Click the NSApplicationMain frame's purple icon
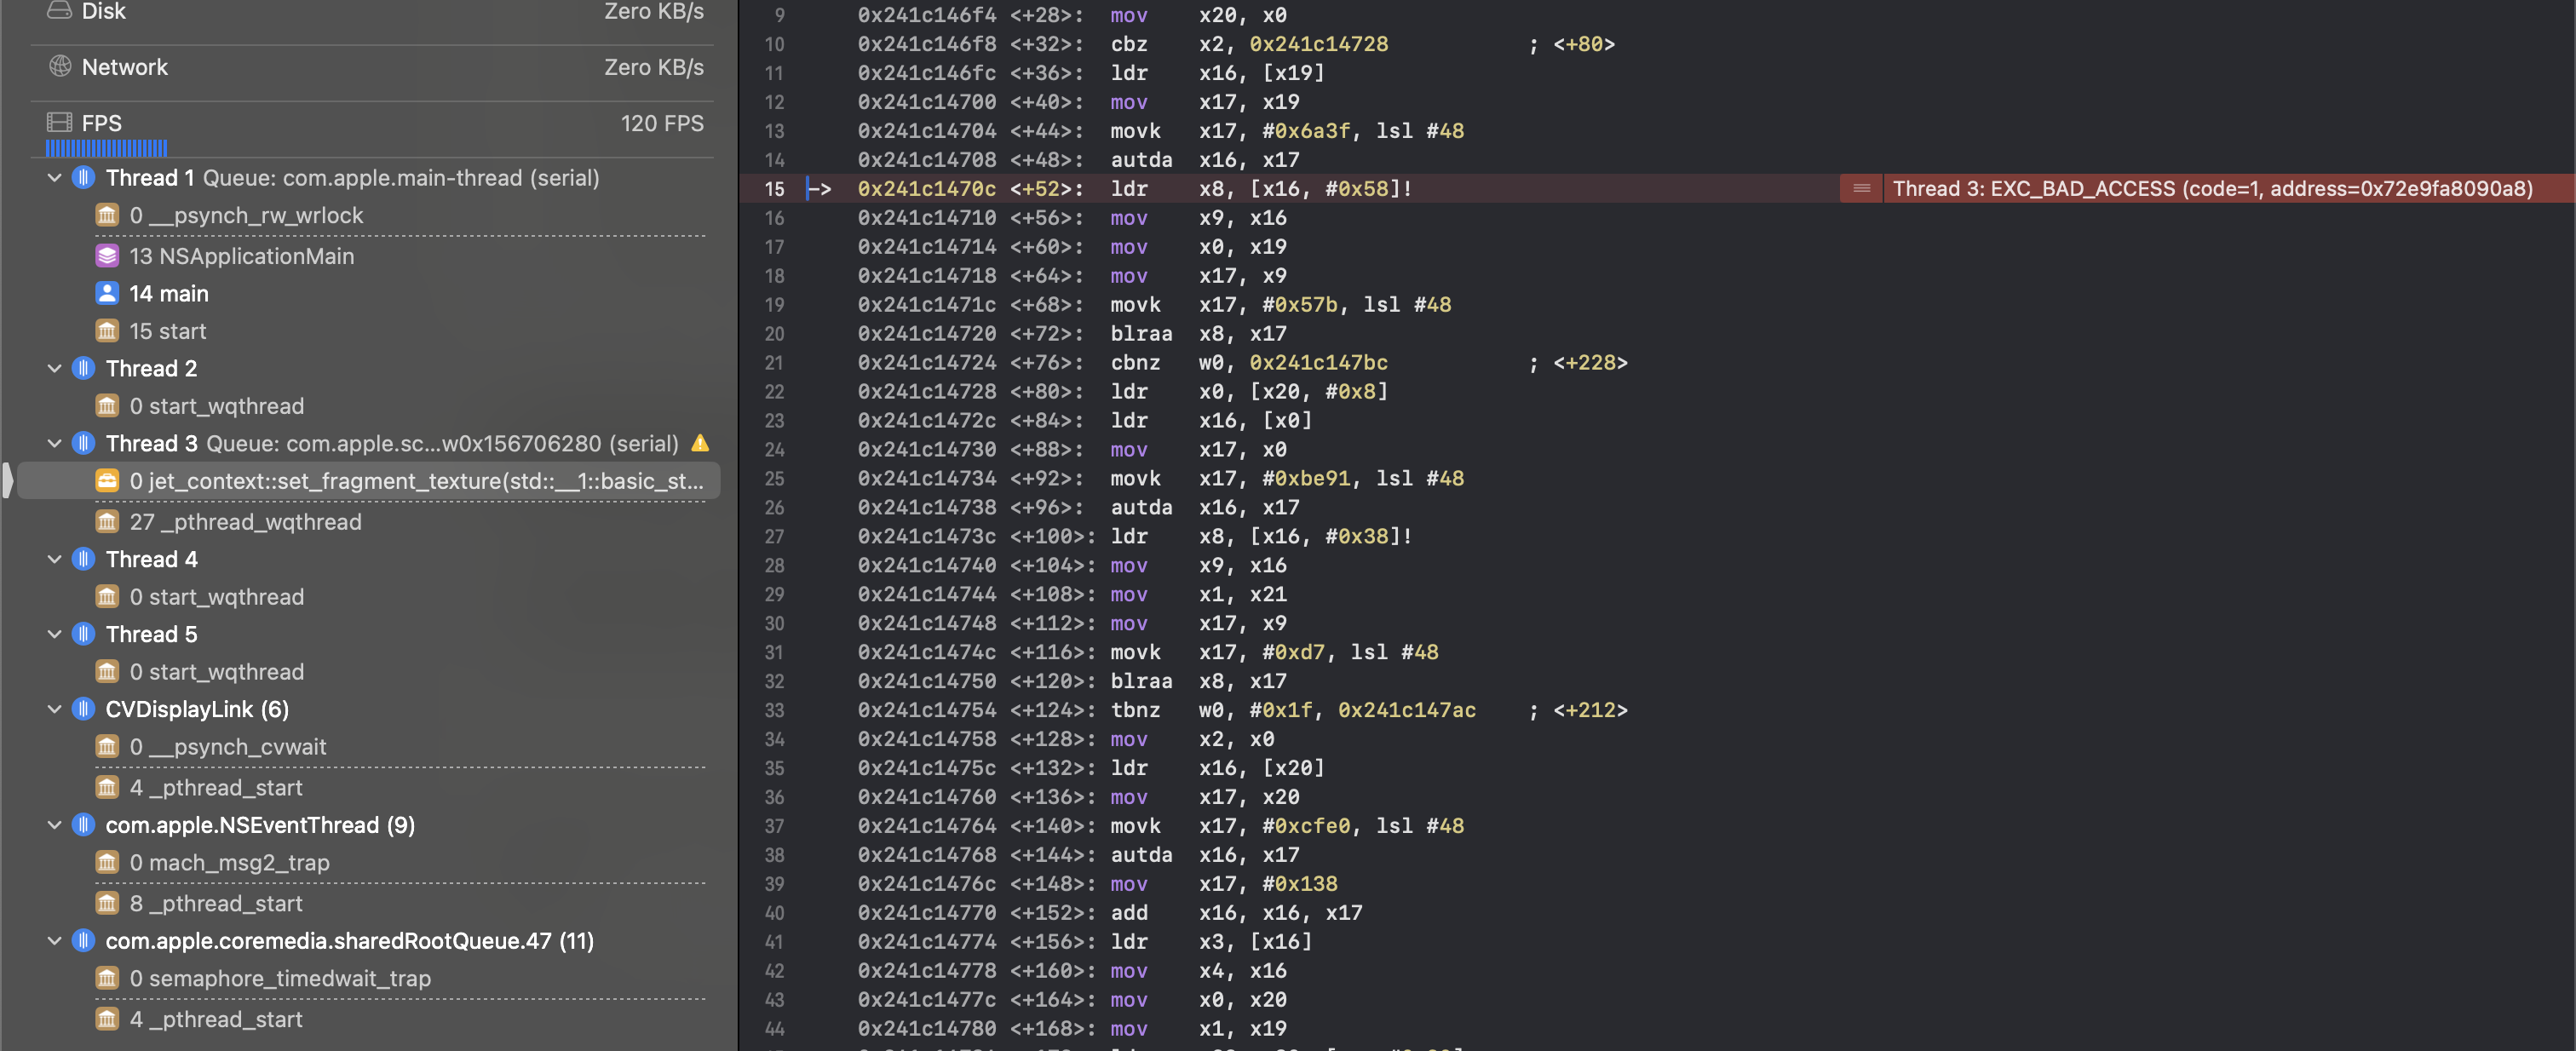This screenshot has width=2576, height=1051. (x=107, y=256)
